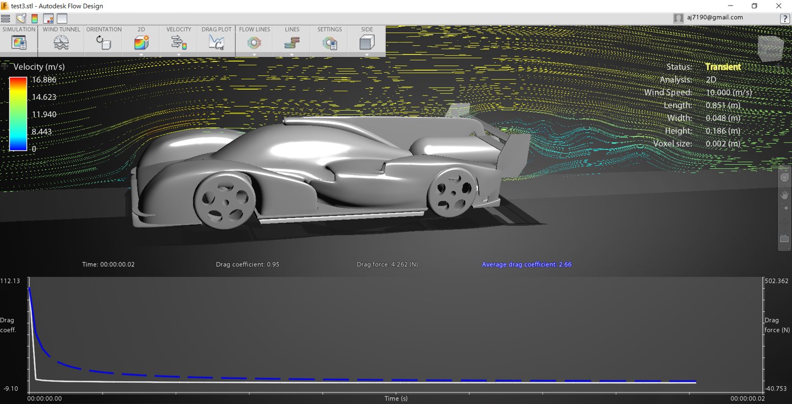792x404 pixels.
Task: Click the velocity color scale bar
Action: 18,114
